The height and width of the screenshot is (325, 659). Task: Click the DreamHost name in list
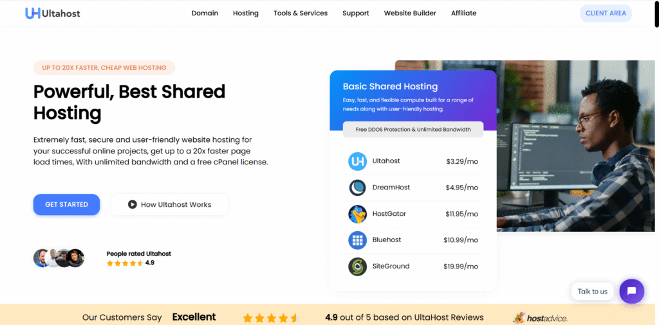point(391,188)
